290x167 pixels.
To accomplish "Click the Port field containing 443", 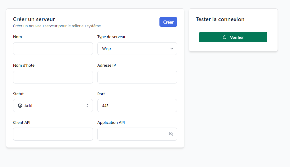I will coord(137,106).
